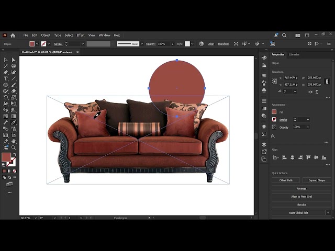Image resolution: width=335 pixels, height=251 pixels.
Task: Open the rotation angle dropdown
Action: click(295, 92)
